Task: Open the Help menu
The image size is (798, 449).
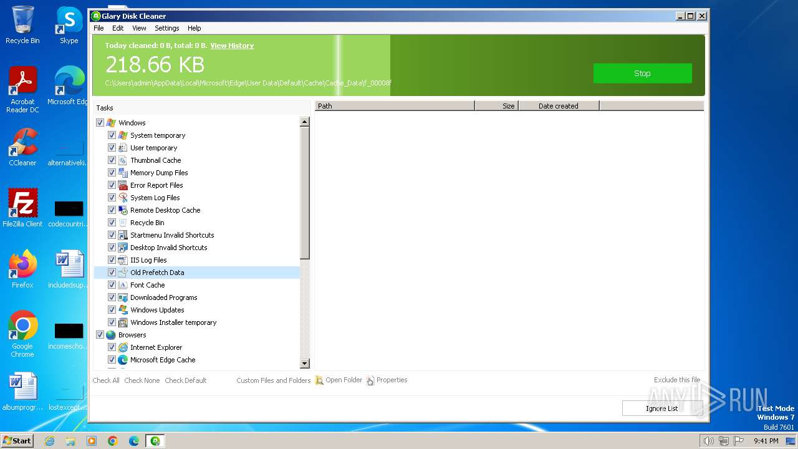Action: pyautogui.click(x=195, y=28)
